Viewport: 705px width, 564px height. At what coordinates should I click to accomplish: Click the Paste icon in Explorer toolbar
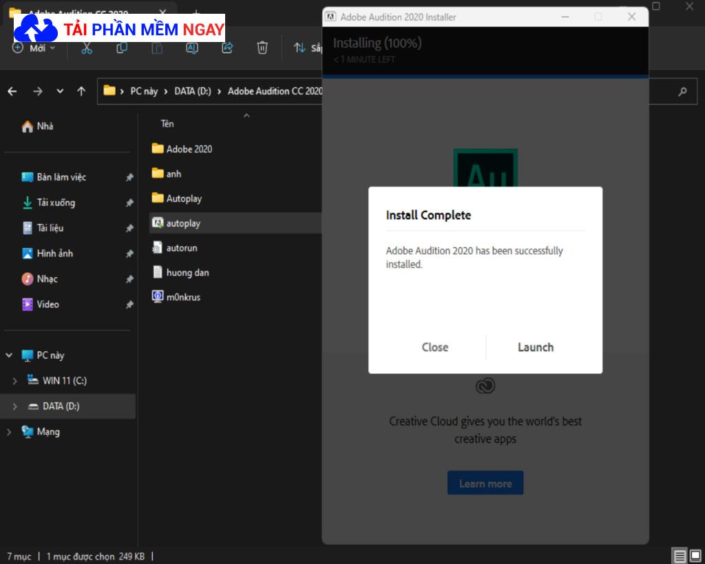(x=157, y=48)
